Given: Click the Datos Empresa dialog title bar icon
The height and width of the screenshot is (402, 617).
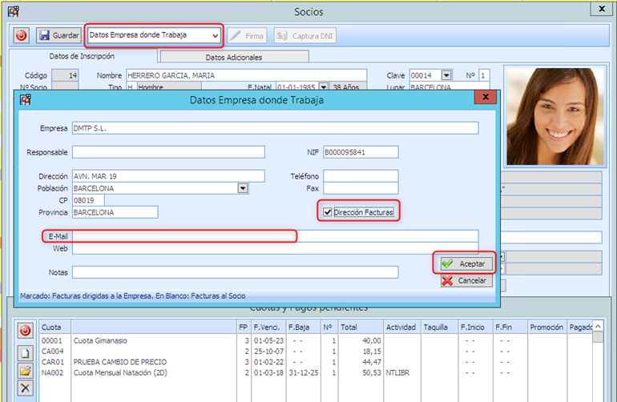Looking at the screenshot, I should [x=26, y=99].
